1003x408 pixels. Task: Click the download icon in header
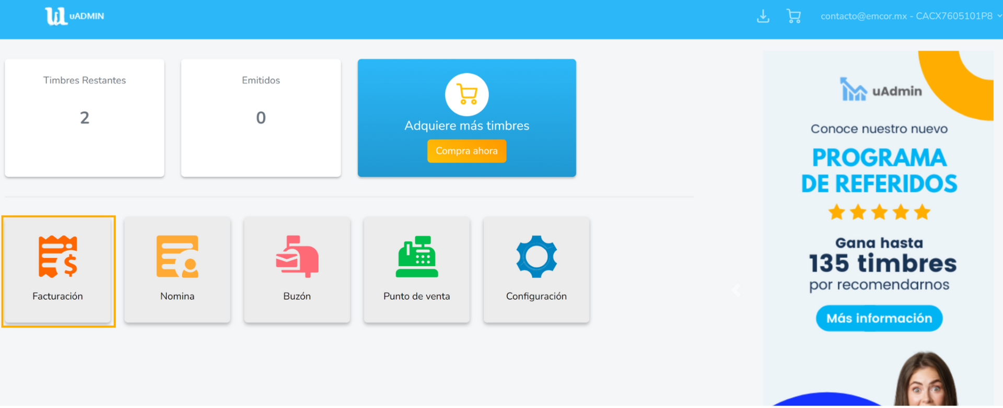pos(763,16)
